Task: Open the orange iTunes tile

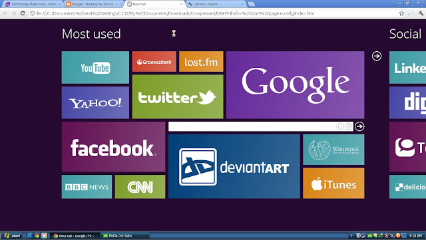Action: tap(333, 183)
